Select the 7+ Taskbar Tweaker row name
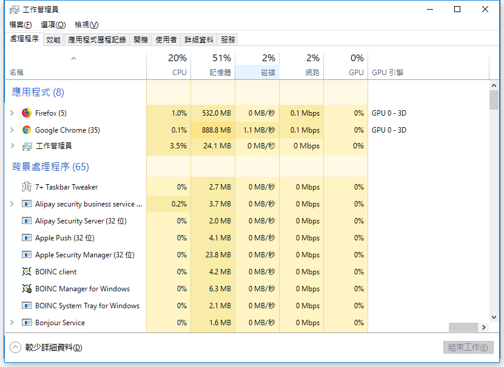This screenshot has height=367, width=504. 67,187
